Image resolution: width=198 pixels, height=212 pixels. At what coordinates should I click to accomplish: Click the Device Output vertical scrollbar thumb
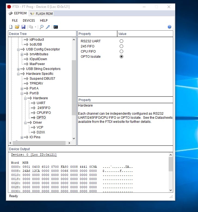pos(171,164)
